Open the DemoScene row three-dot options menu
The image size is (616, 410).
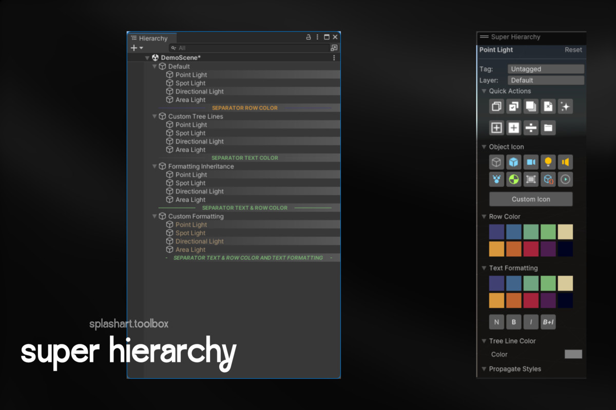pyautogui.click(x=334, y=58)
